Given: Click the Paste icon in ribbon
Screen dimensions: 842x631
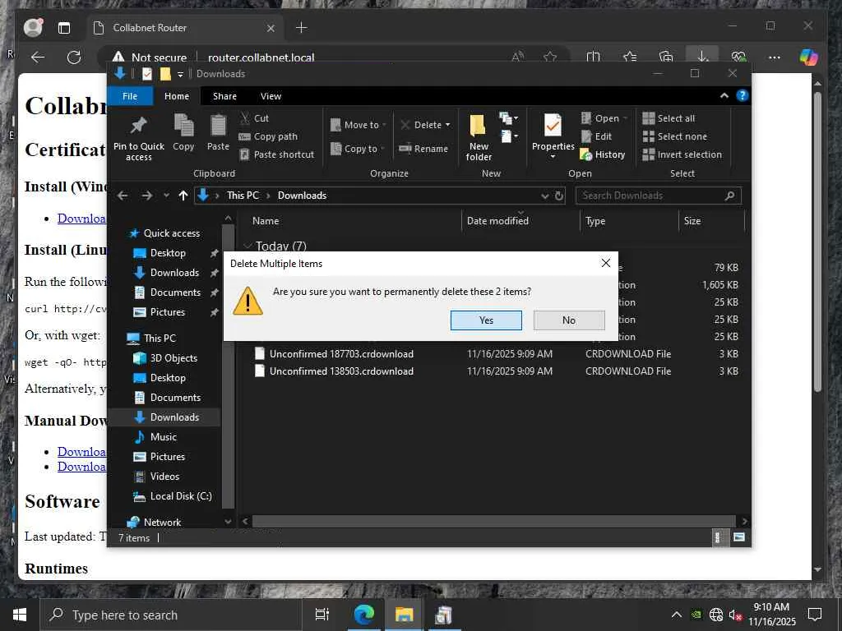Looking at the screenshot, I should click(218, 125).
